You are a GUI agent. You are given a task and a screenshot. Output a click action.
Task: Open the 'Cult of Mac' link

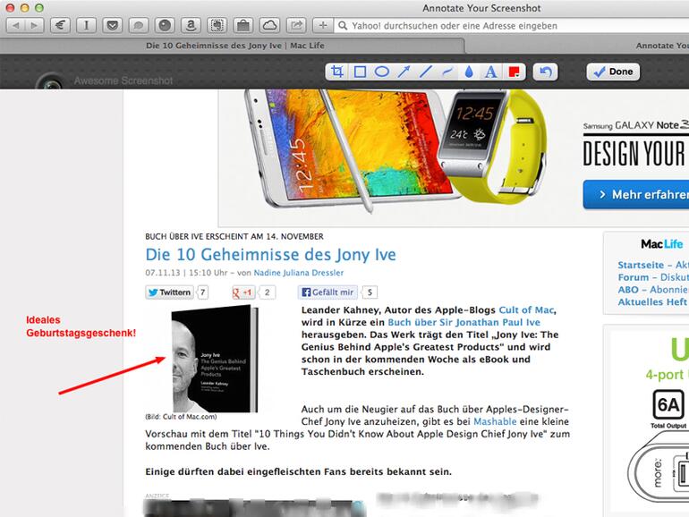click(x=526, y=310)
